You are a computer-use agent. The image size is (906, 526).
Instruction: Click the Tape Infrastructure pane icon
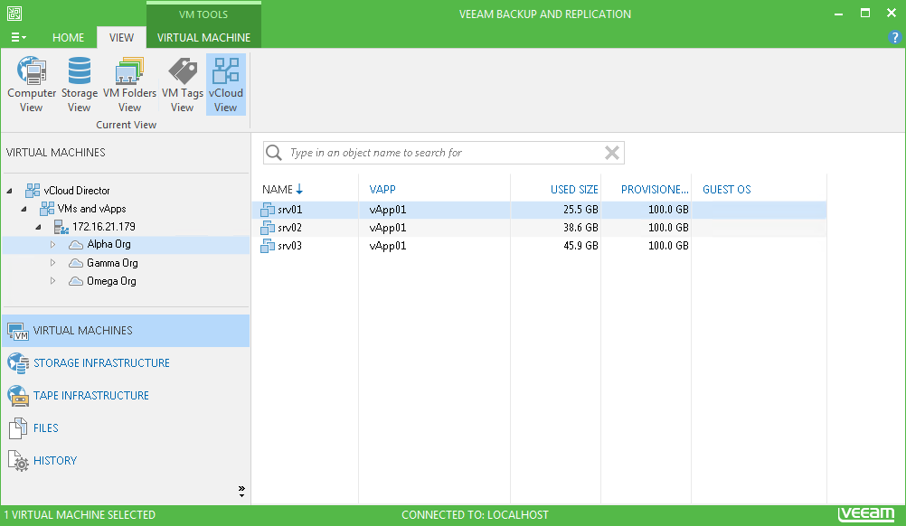pos(18,396)
